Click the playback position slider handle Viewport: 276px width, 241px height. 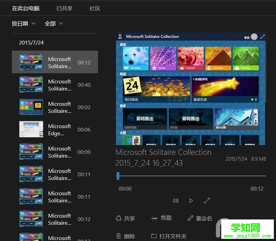click(x=118, y=176)
